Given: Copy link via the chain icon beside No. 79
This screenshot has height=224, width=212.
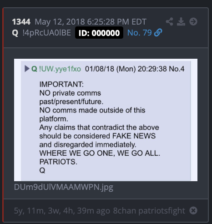Looking at the screenshot, I should (x=158, y=33).
